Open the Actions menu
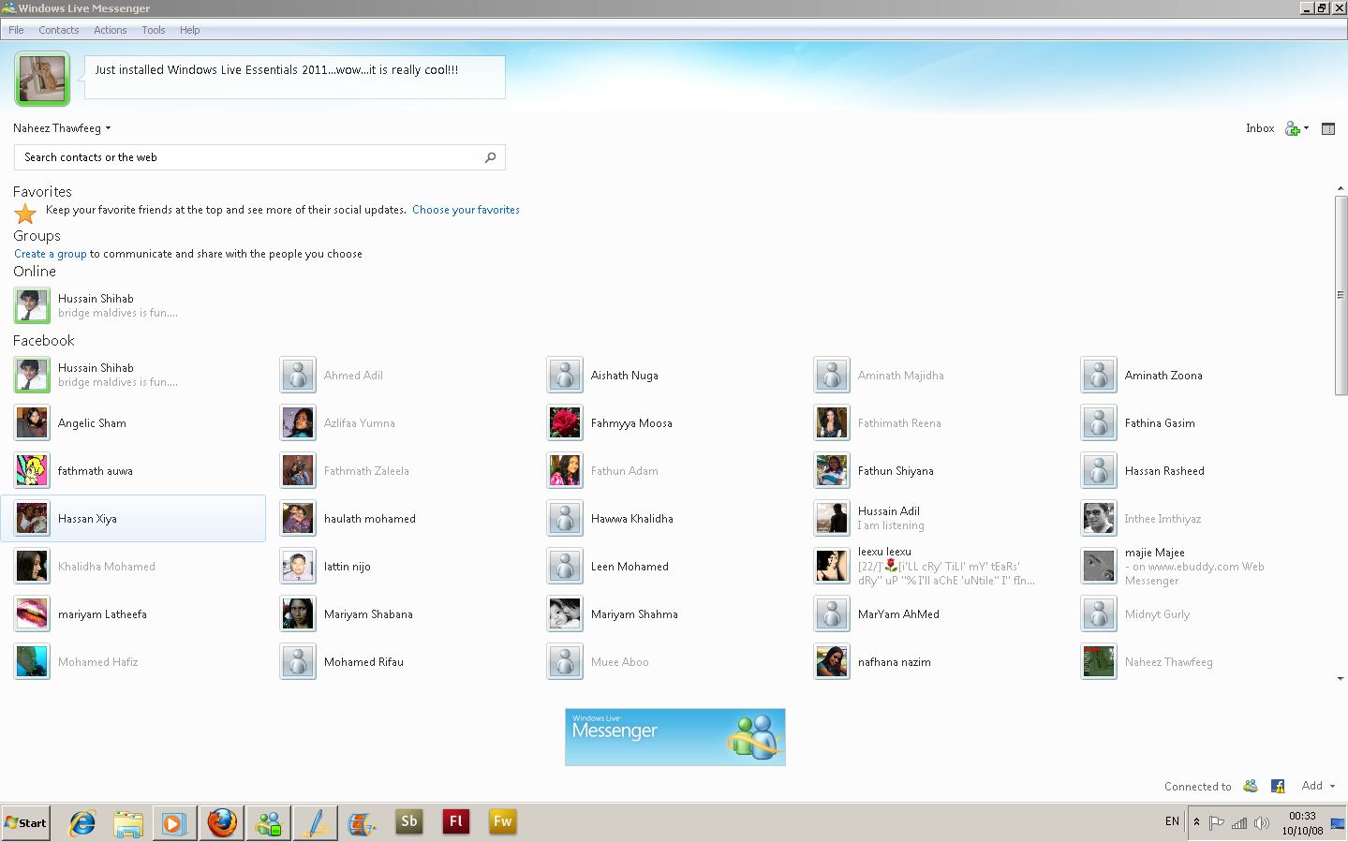Viewport: 1348px width, 842px height. pyautogui.click(x=111, y=30)
